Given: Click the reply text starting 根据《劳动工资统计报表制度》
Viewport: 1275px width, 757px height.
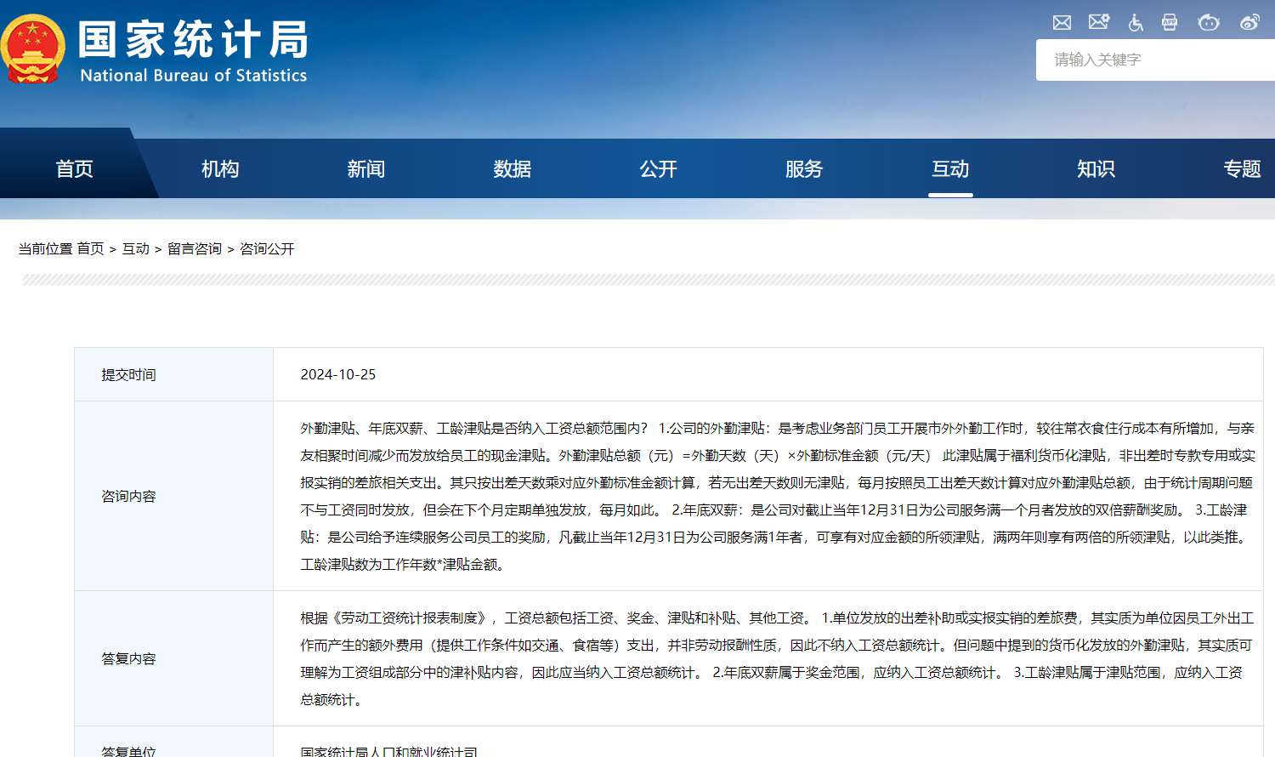Looking at the screenshot, I should coord(778,658).
